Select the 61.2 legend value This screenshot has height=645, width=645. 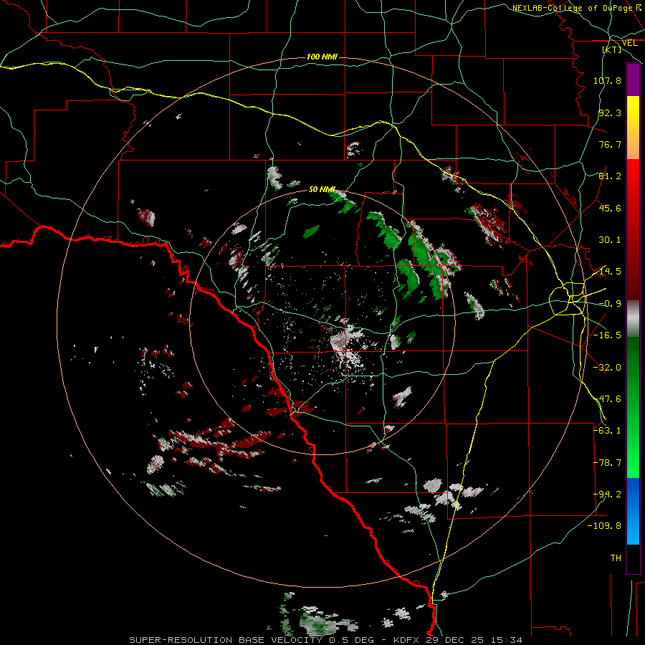tap(610, 176)
